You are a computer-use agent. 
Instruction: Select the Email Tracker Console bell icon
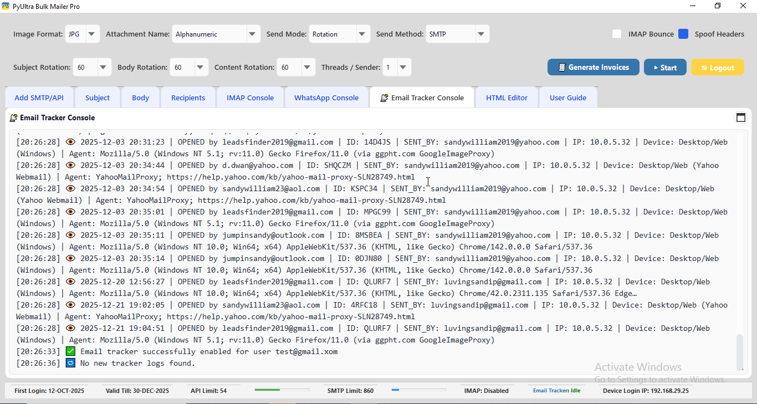pyautogui.click(x=383, y=97)
